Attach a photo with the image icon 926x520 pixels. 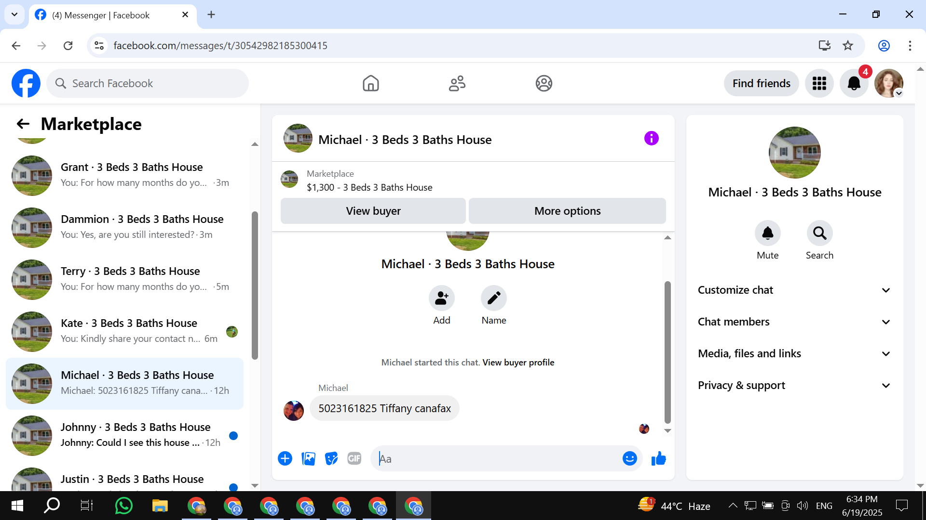coord(308,458)
